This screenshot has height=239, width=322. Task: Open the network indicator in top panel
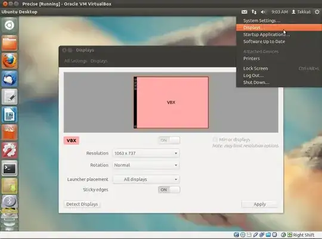click(x=254, y=12)
